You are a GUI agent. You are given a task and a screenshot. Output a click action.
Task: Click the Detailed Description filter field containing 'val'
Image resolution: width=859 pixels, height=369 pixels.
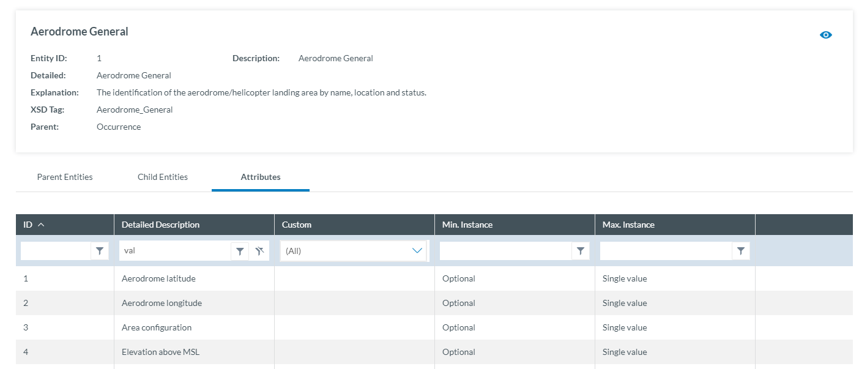coord(175,251)
